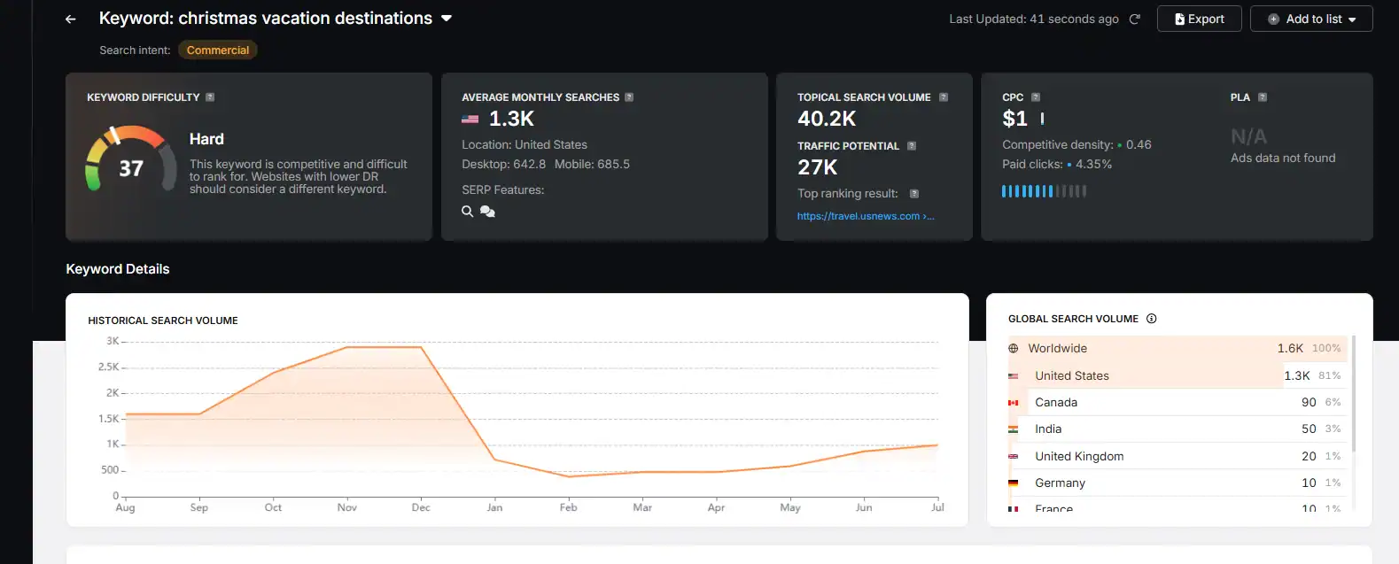The image size is (1399, 564).
Task: Click the back arrow icon
Action: click(x=71, y=19)
